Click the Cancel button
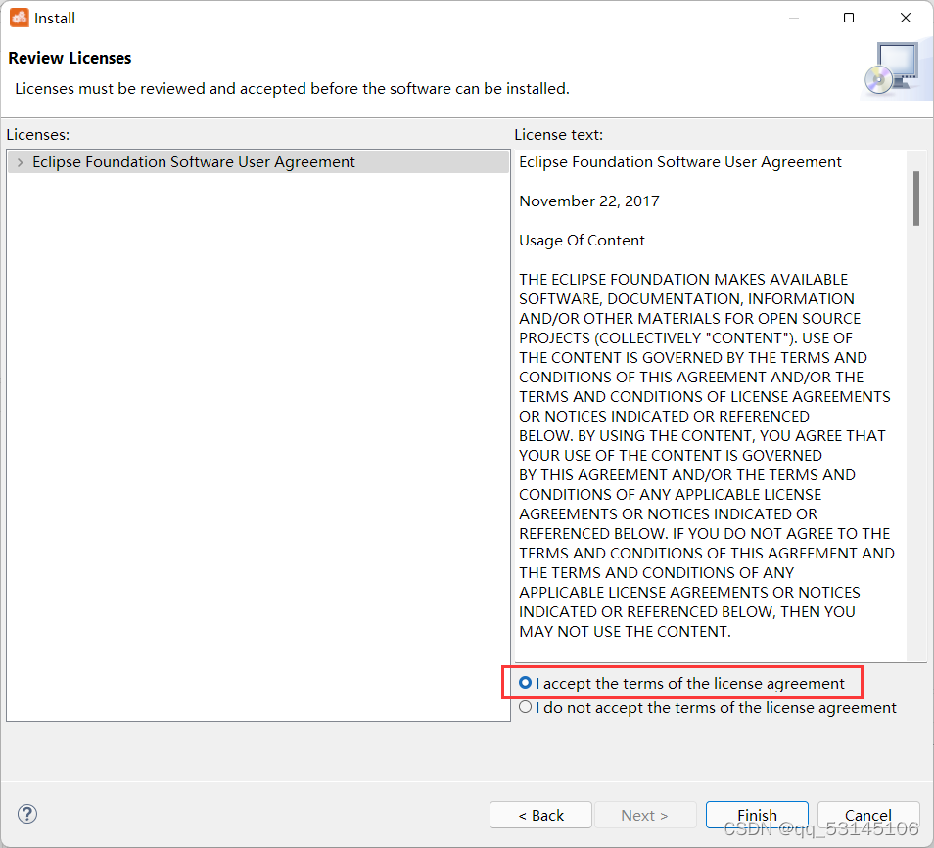This screenshot has height=848, width=934. pos(867,815)
